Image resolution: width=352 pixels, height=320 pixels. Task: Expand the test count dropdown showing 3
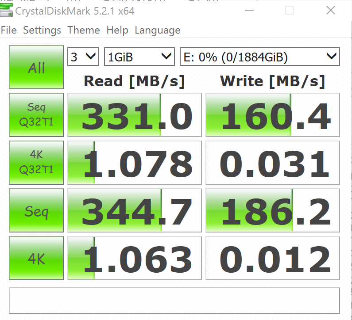pyautogui.click(x=83, y=57)
